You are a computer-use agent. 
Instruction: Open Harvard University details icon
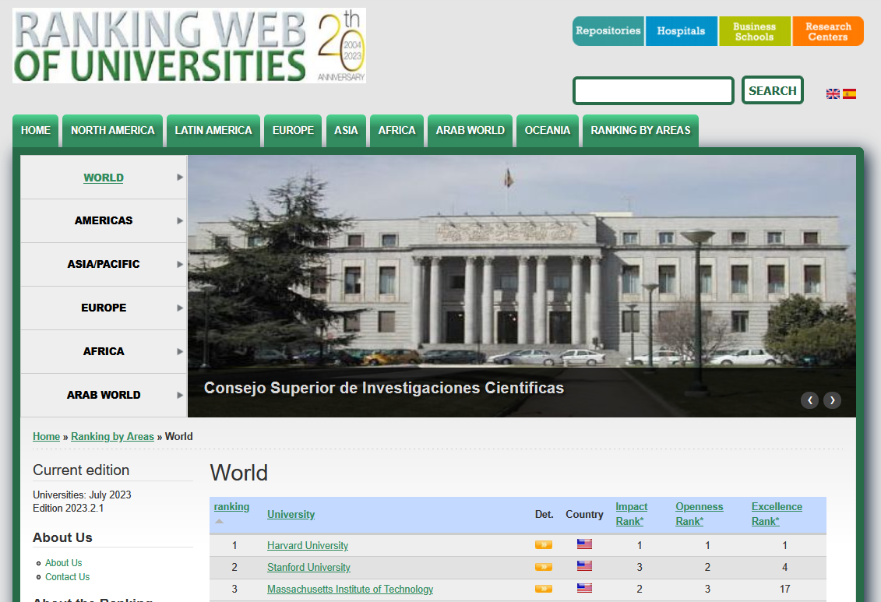544,545
